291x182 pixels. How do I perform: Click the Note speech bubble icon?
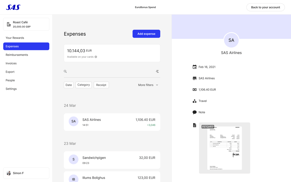(x=194, y=112)
